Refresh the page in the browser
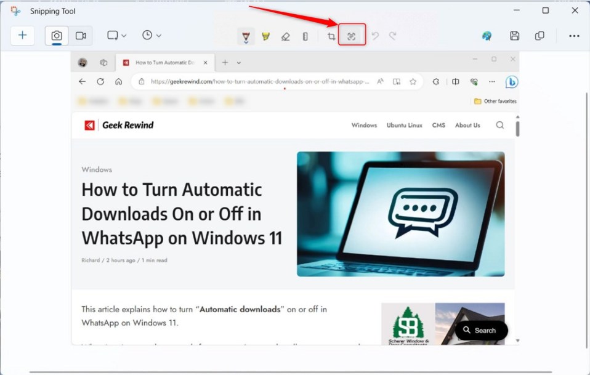Viewport: 590px width, 375px height. pyautogui.click(x=100, y=82)
